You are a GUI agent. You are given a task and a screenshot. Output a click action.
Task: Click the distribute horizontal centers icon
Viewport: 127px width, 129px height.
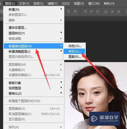(x=112, y=12)
